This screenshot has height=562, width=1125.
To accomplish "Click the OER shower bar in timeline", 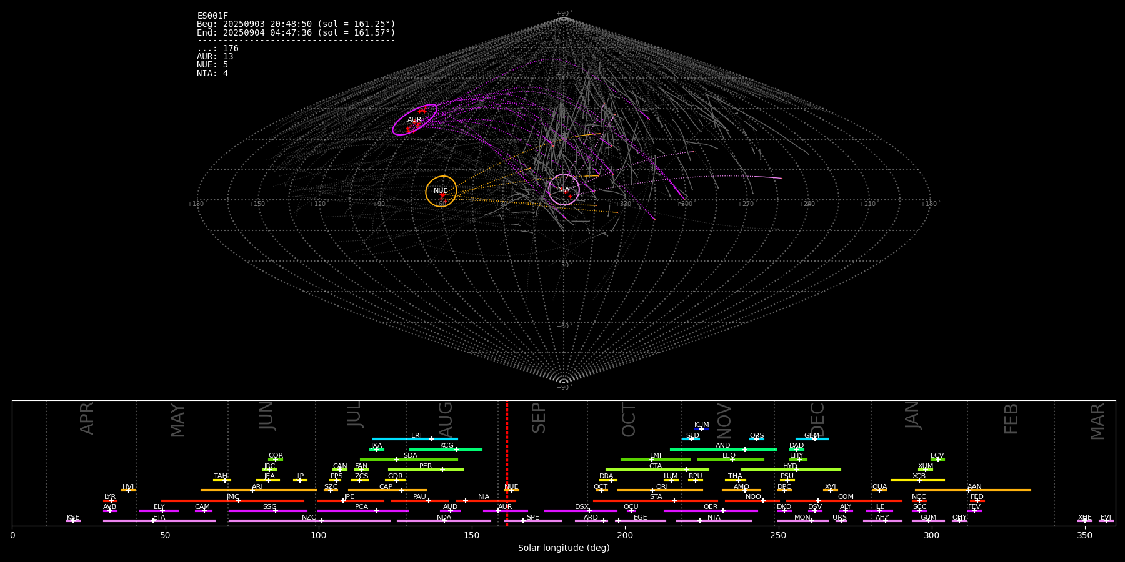I will pos(711,510).
